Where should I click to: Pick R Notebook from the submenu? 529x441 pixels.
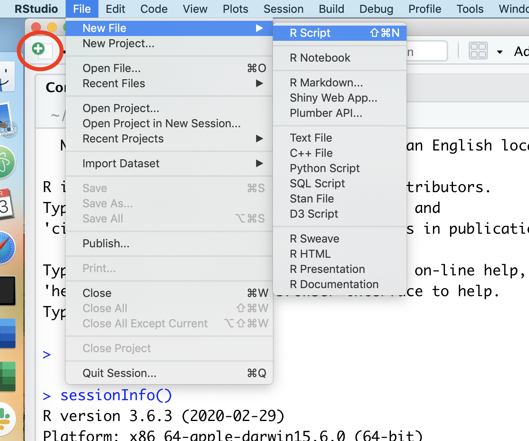[320, 58]
